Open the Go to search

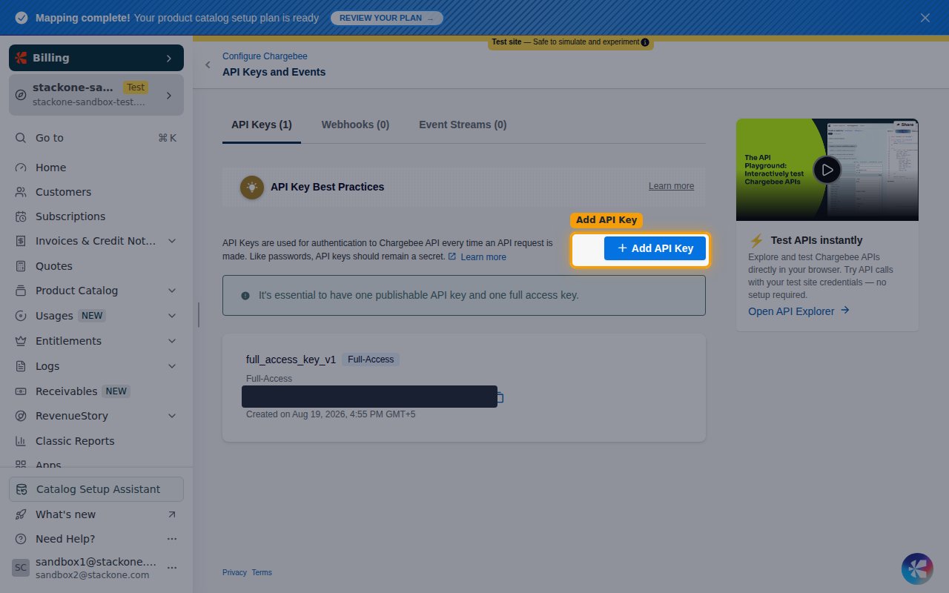click(96, 138)
